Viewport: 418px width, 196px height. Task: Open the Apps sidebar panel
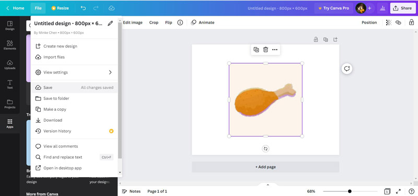tap(10, 123)
